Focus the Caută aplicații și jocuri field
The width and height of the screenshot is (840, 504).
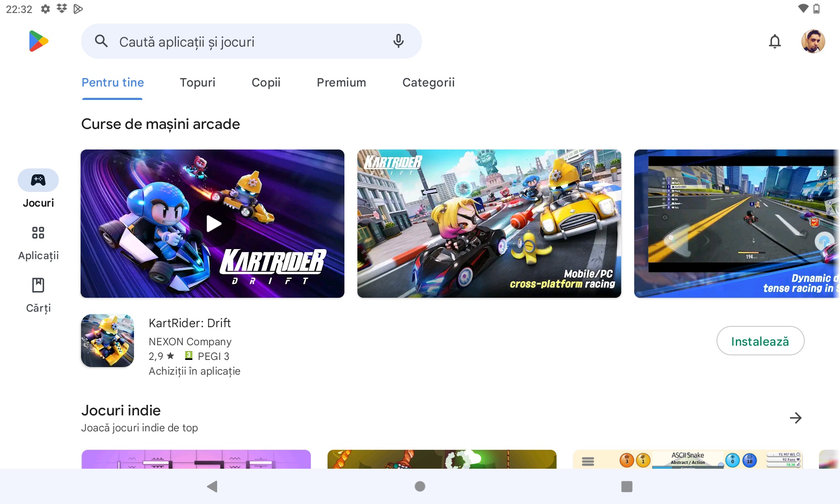tap(251, 41)
